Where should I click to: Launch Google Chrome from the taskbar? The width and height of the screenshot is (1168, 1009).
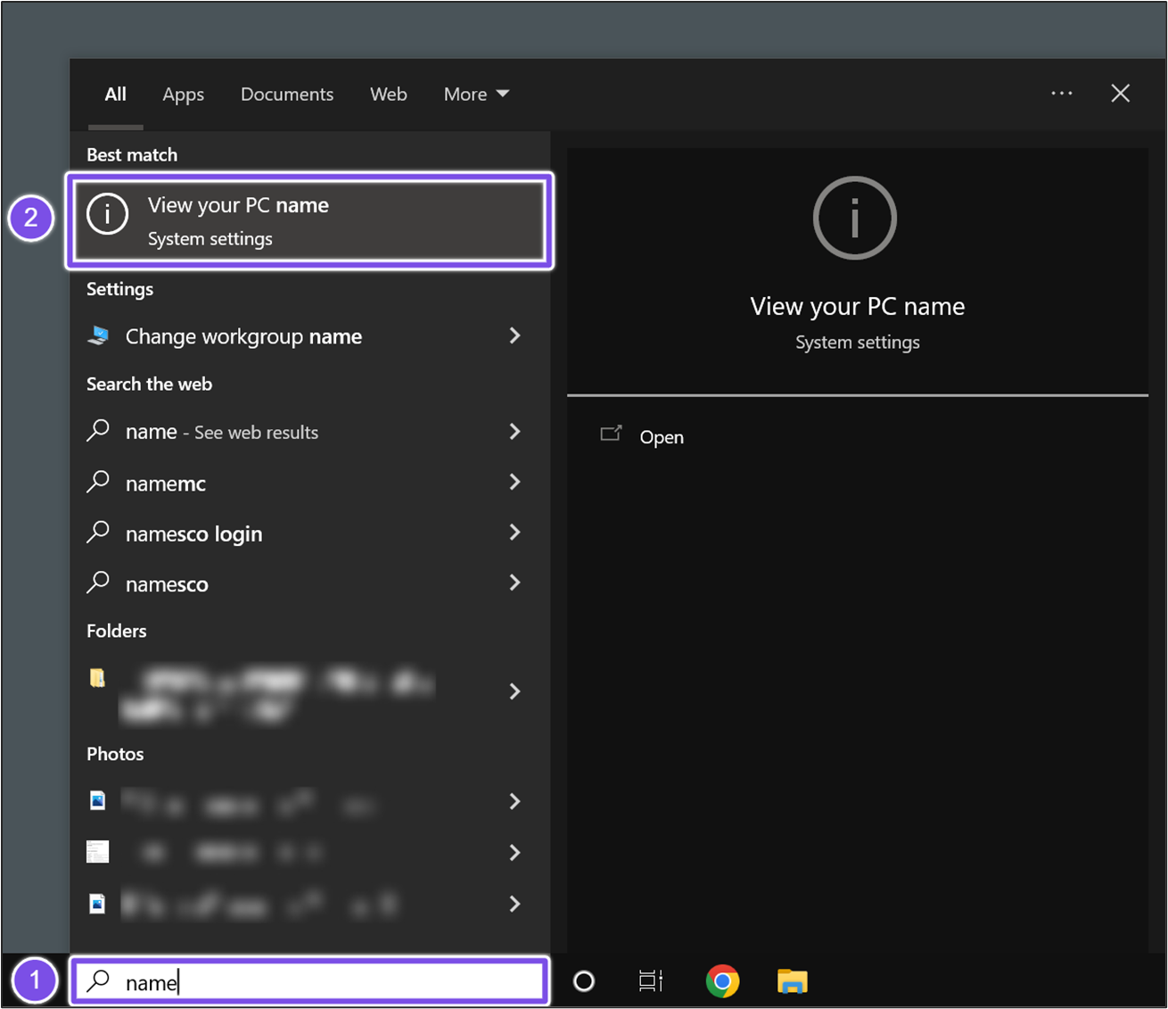pos(722,981)
